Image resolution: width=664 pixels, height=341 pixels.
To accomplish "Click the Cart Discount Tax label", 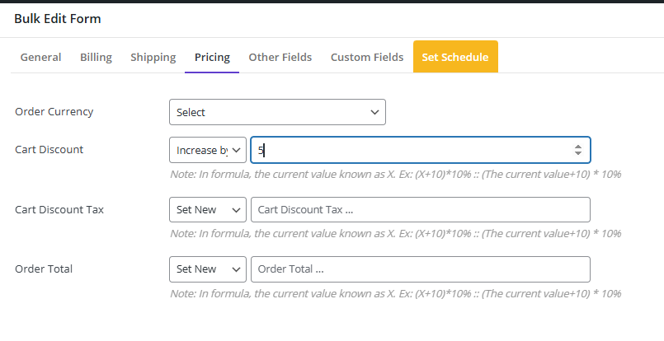I will point(59,210).
